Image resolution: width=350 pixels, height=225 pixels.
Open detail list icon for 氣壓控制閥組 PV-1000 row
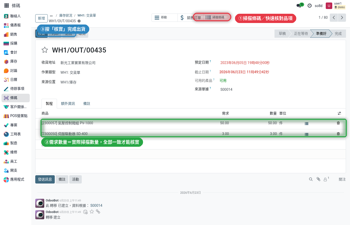[x=306, y=123]
